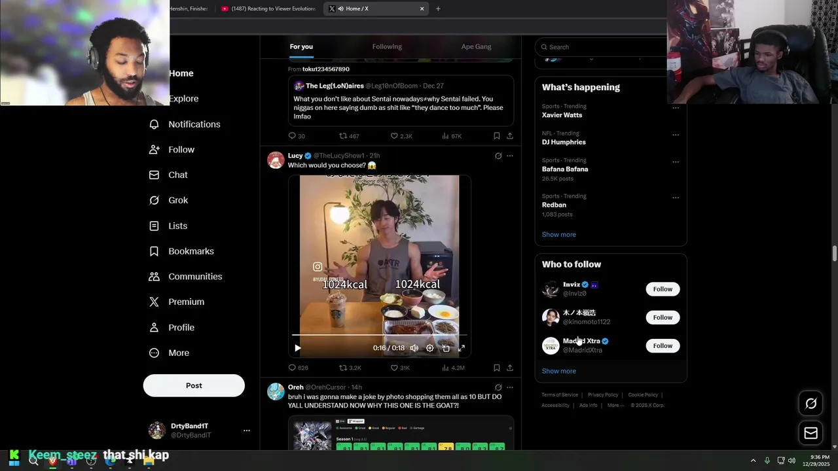Follow the Inviz account
The image size is (838, 471).
tap(663, 289)
